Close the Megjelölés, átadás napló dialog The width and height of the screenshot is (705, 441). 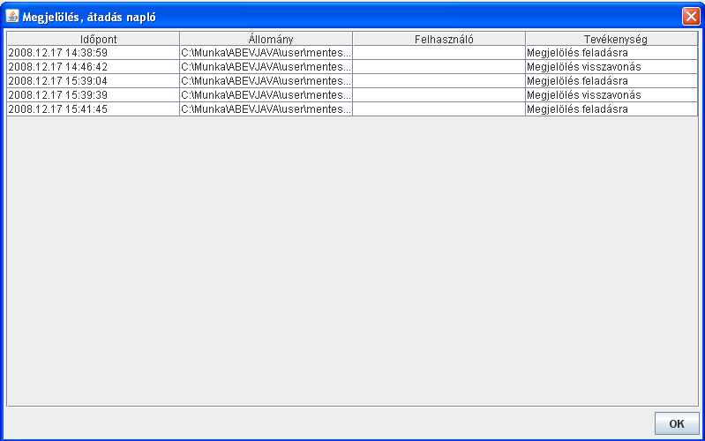691,17
